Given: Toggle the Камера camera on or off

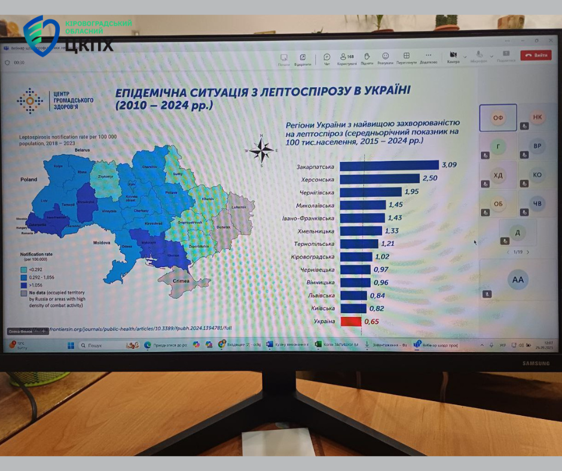Looking at the screenshot, I should 453,57.
